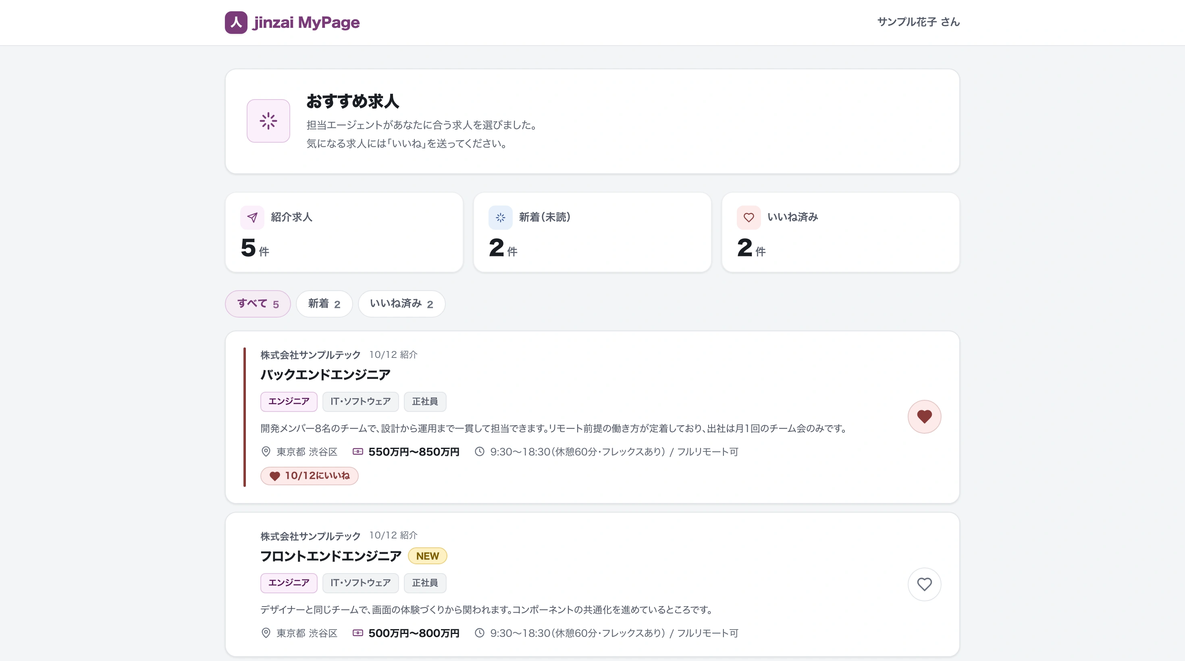This screenshot has height=661, width=1185.
Task: Click the sparkle icon beside おすすめ求人
Action: pyautogui.click(x=268, y=121)
